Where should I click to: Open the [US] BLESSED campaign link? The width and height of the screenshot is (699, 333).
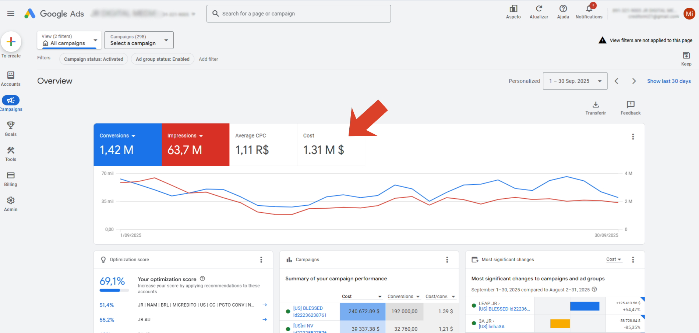pyautogui.click(x=310, y=312)
